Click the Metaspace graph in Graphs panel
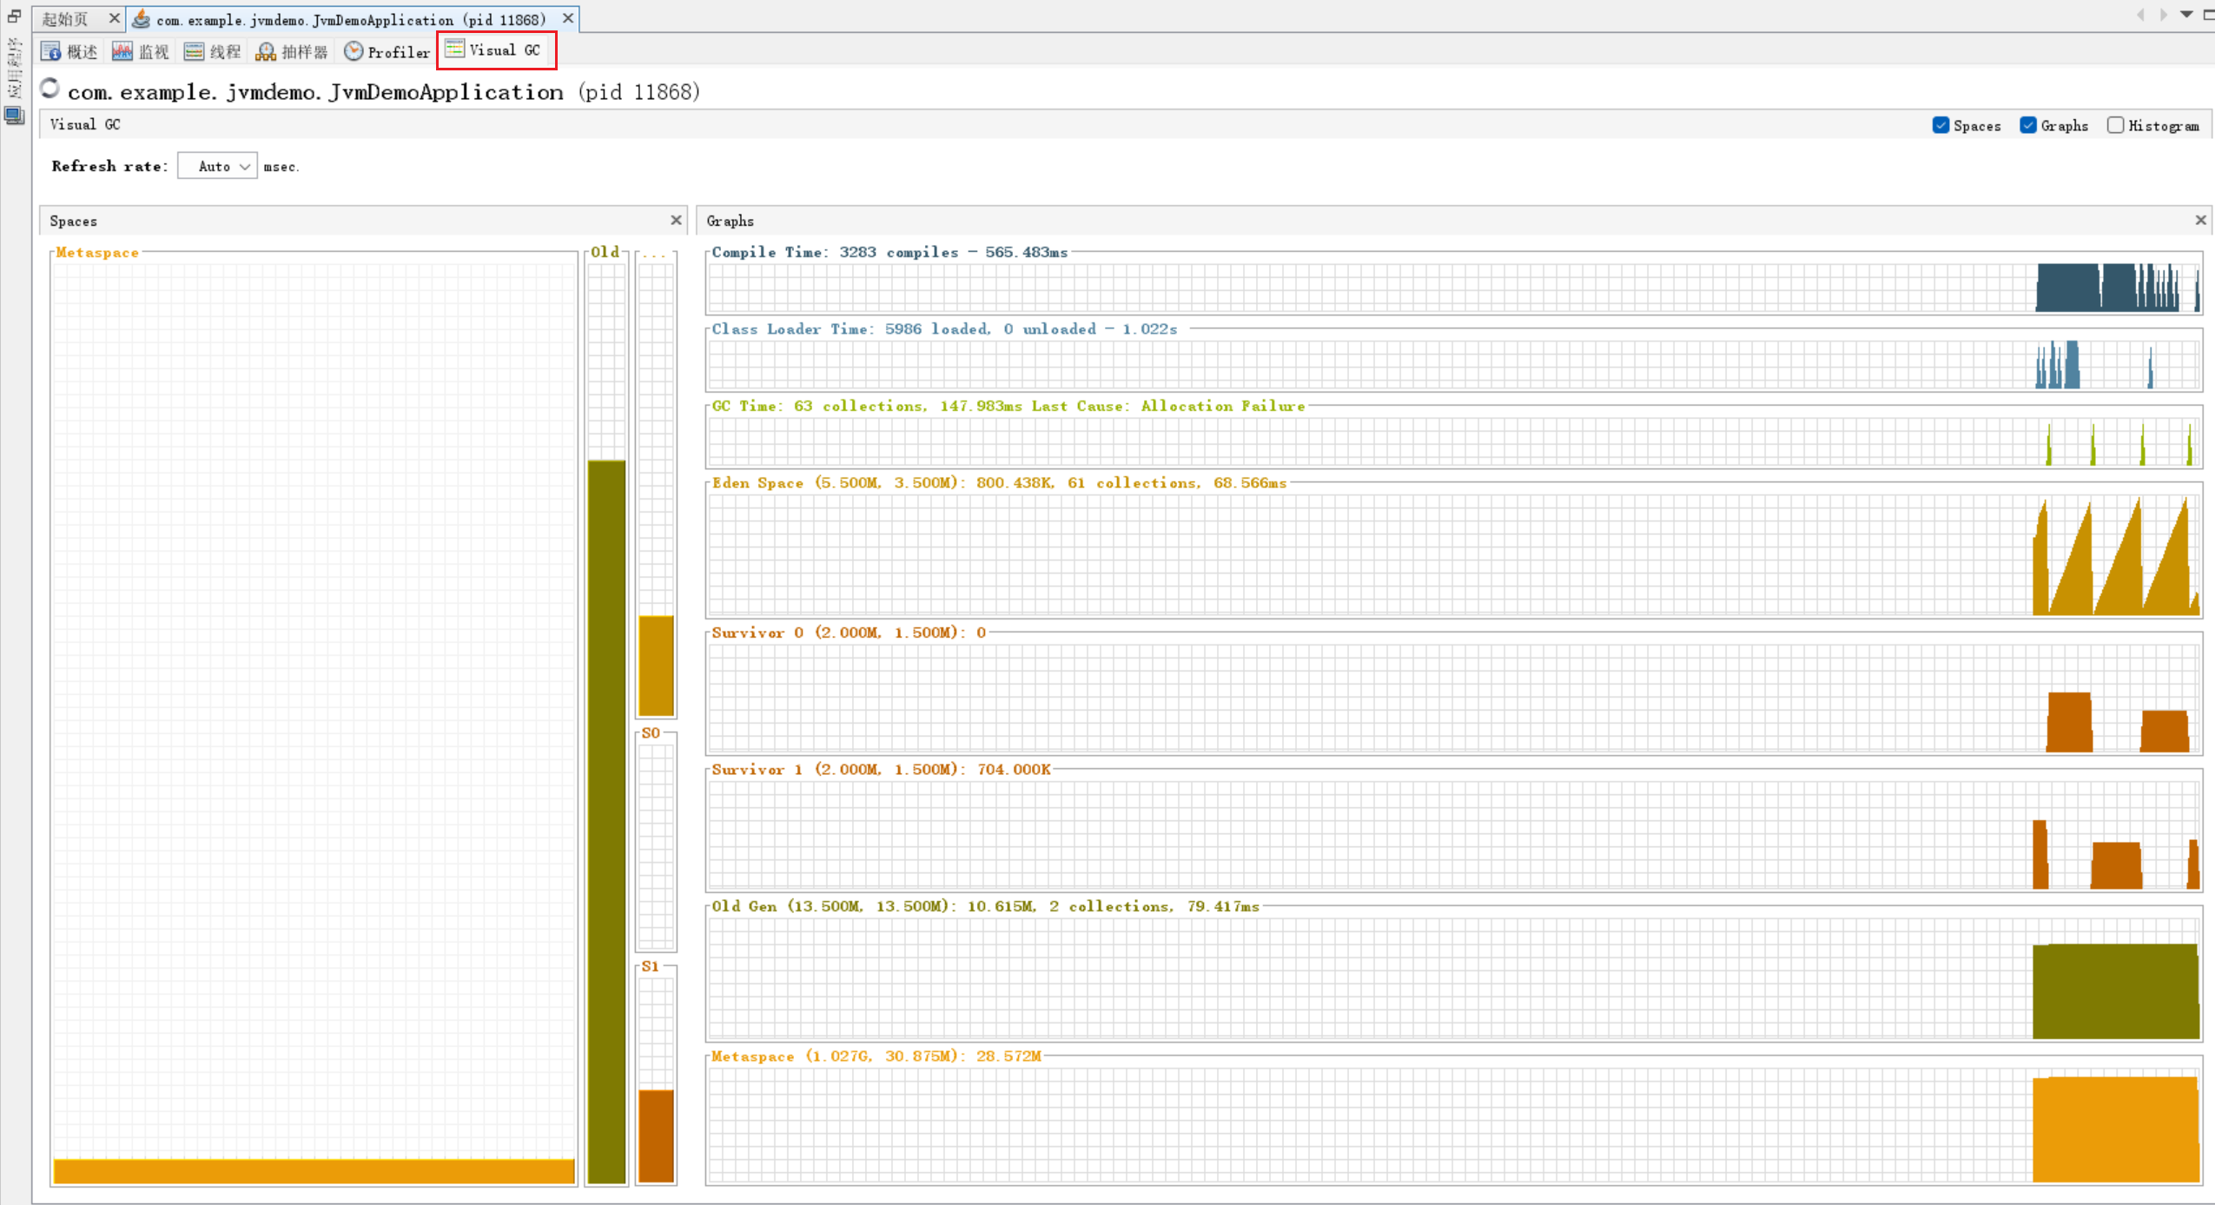The image size is (2215, 1205). (1454, 1126)
